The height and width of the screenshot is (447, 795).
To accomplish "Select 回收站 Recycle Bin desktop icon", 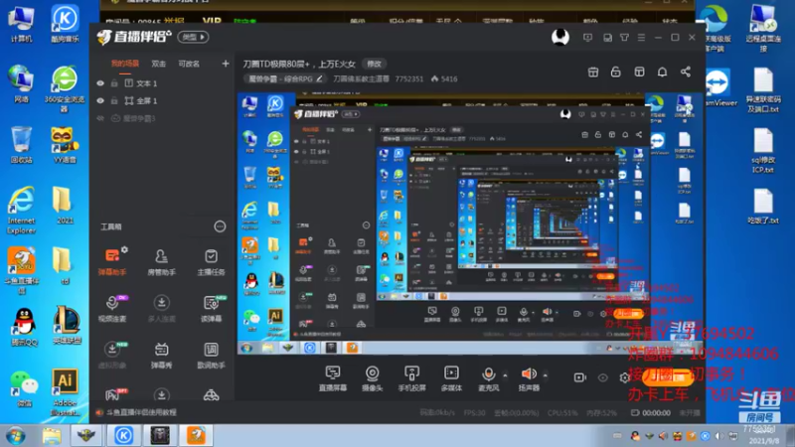I will coord(21,145).
